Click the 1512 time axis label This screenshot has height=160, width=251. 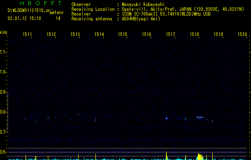[x=51, y=34]
